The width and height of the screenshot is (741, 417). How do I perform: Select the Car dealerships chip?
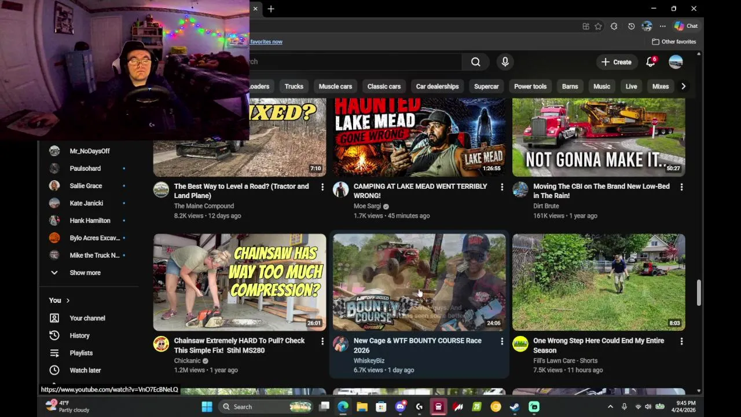pos(437,86)
